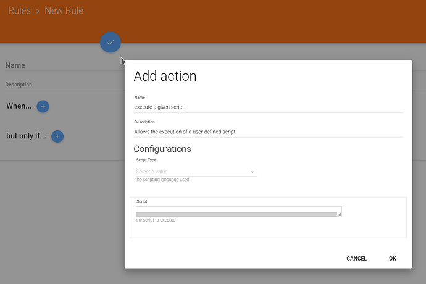Grab the Script textarea resize corner handle
The image size is (426, 284).
339,214
